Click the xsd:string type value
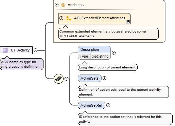The height and width of the screenshot is (126, 175). [100, 56]
